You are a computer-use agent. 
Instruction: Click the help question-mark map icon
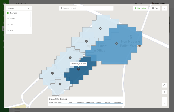pyautogui.click(x=164, y=85)
